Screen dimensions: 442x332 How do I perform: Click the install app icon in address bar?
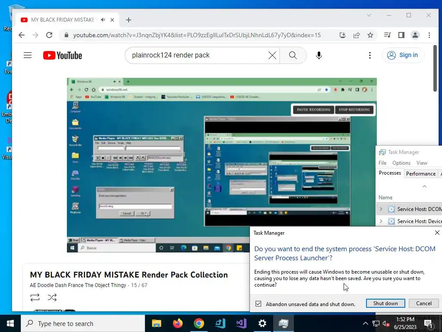coord(342,35)
